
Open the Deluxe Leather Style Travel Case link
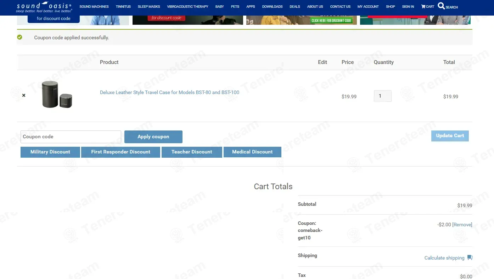[169, 92]
